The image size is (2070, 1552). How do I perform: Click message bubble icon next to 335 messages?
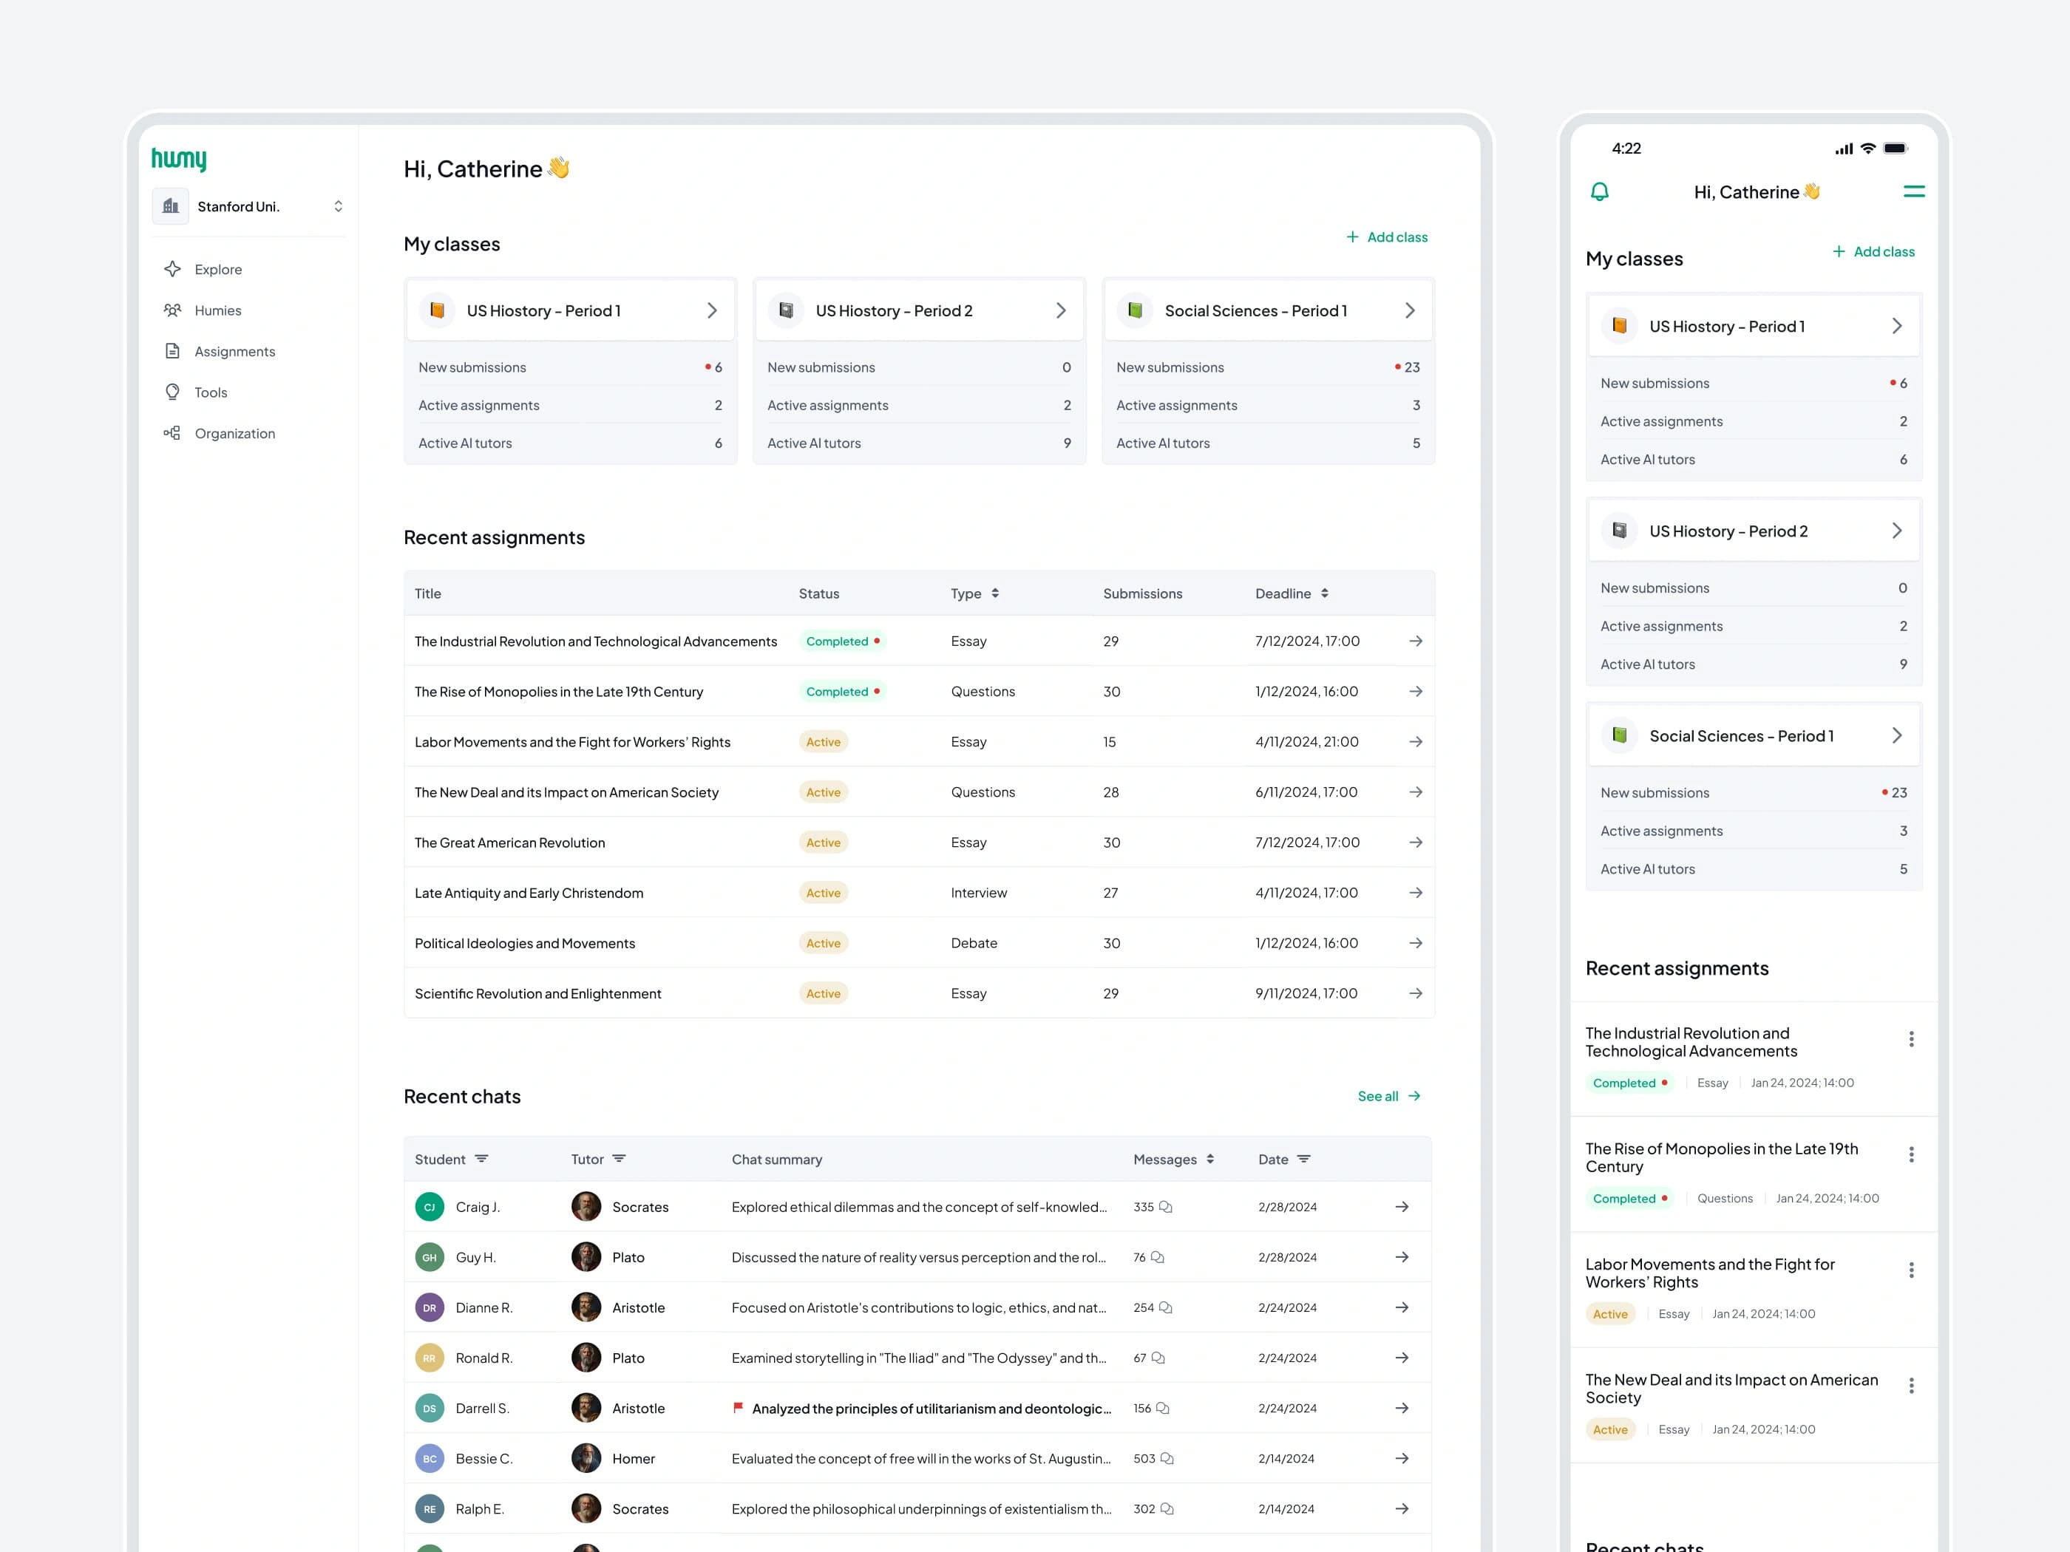pos(1165,1207)
